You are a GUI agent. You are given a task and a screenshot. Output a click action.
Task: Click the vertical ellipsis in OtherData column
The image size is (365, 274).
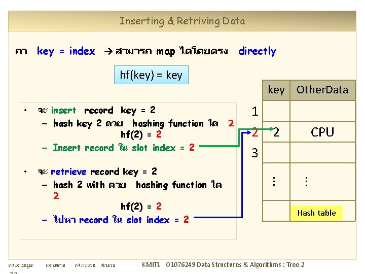coord(307,181)
